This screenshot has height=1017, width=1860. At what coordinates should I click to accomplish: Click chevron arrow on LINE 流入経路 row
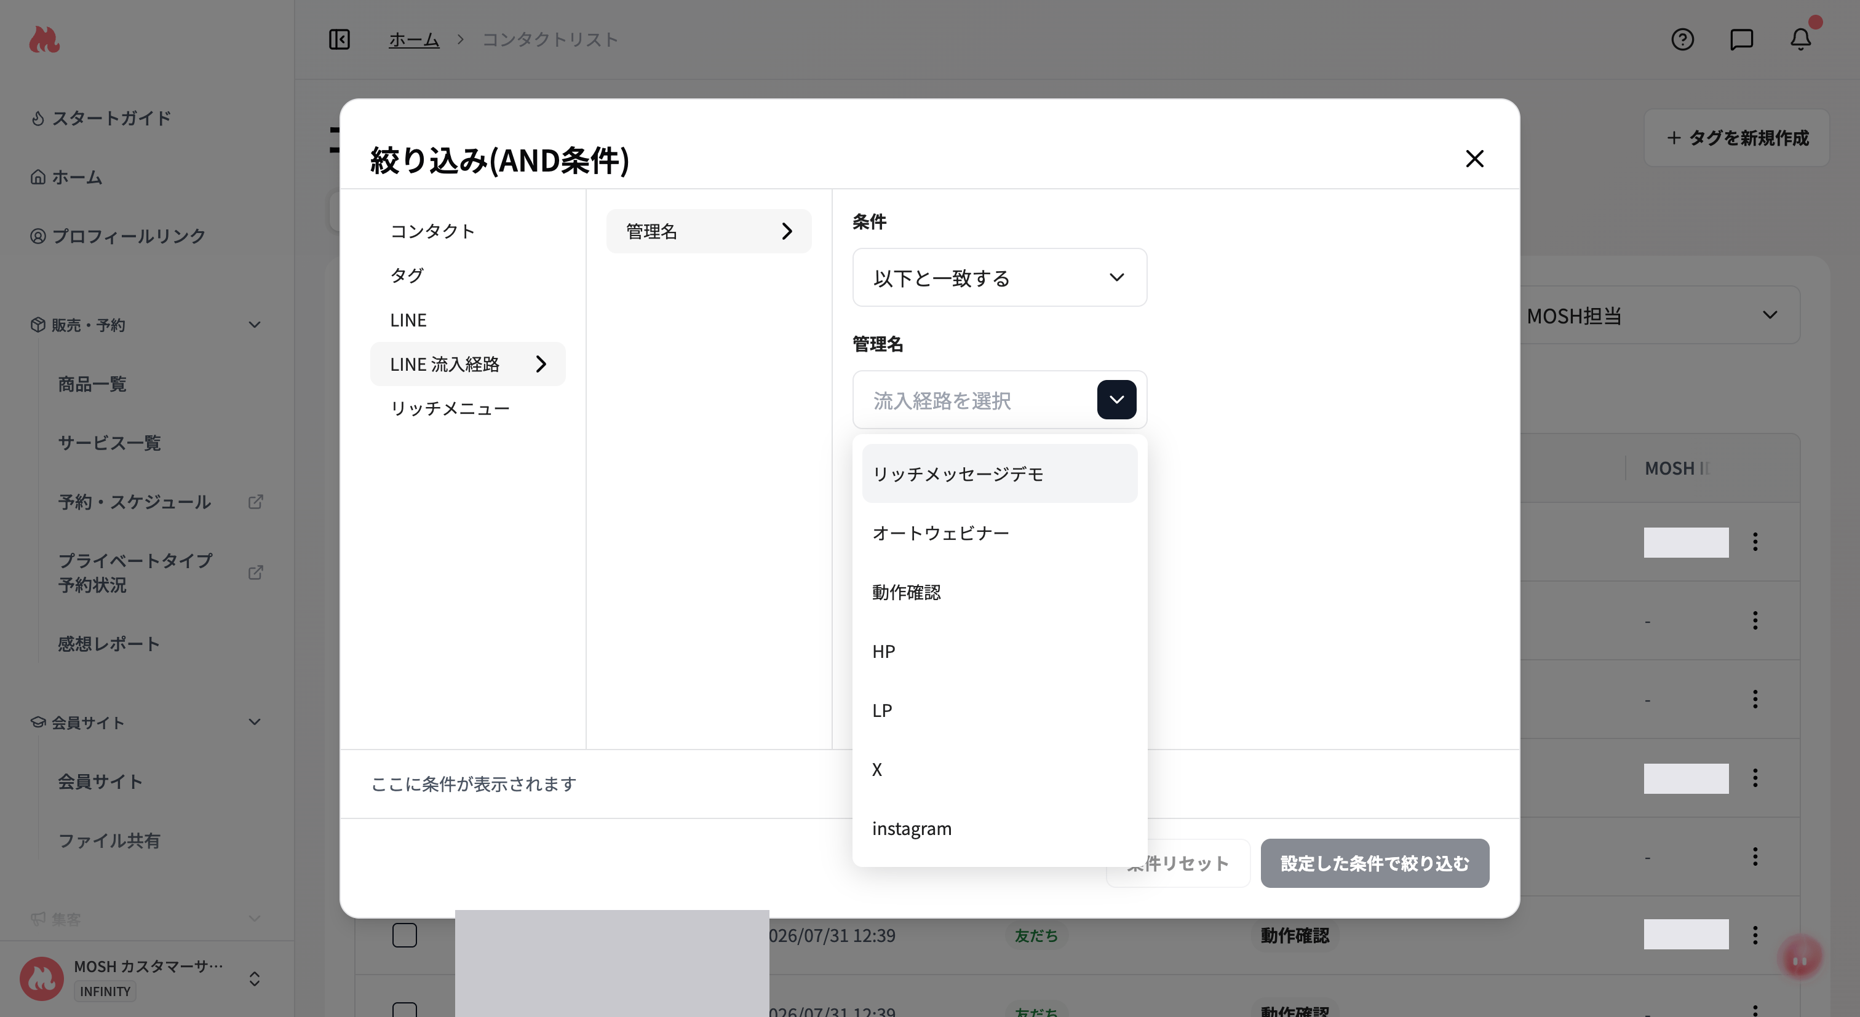541,364
